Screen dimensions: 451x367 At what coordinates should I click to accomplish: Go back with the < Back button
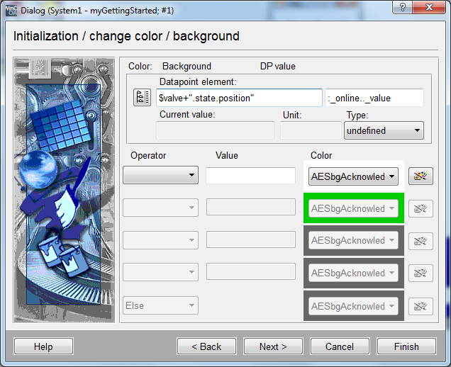coord(206,346)
